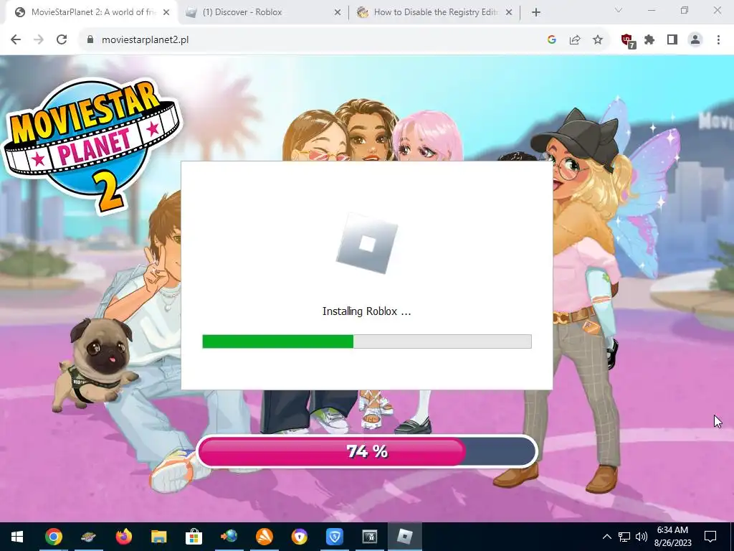Open a new browser tab
Screen dimensions: 734x551
536,13
